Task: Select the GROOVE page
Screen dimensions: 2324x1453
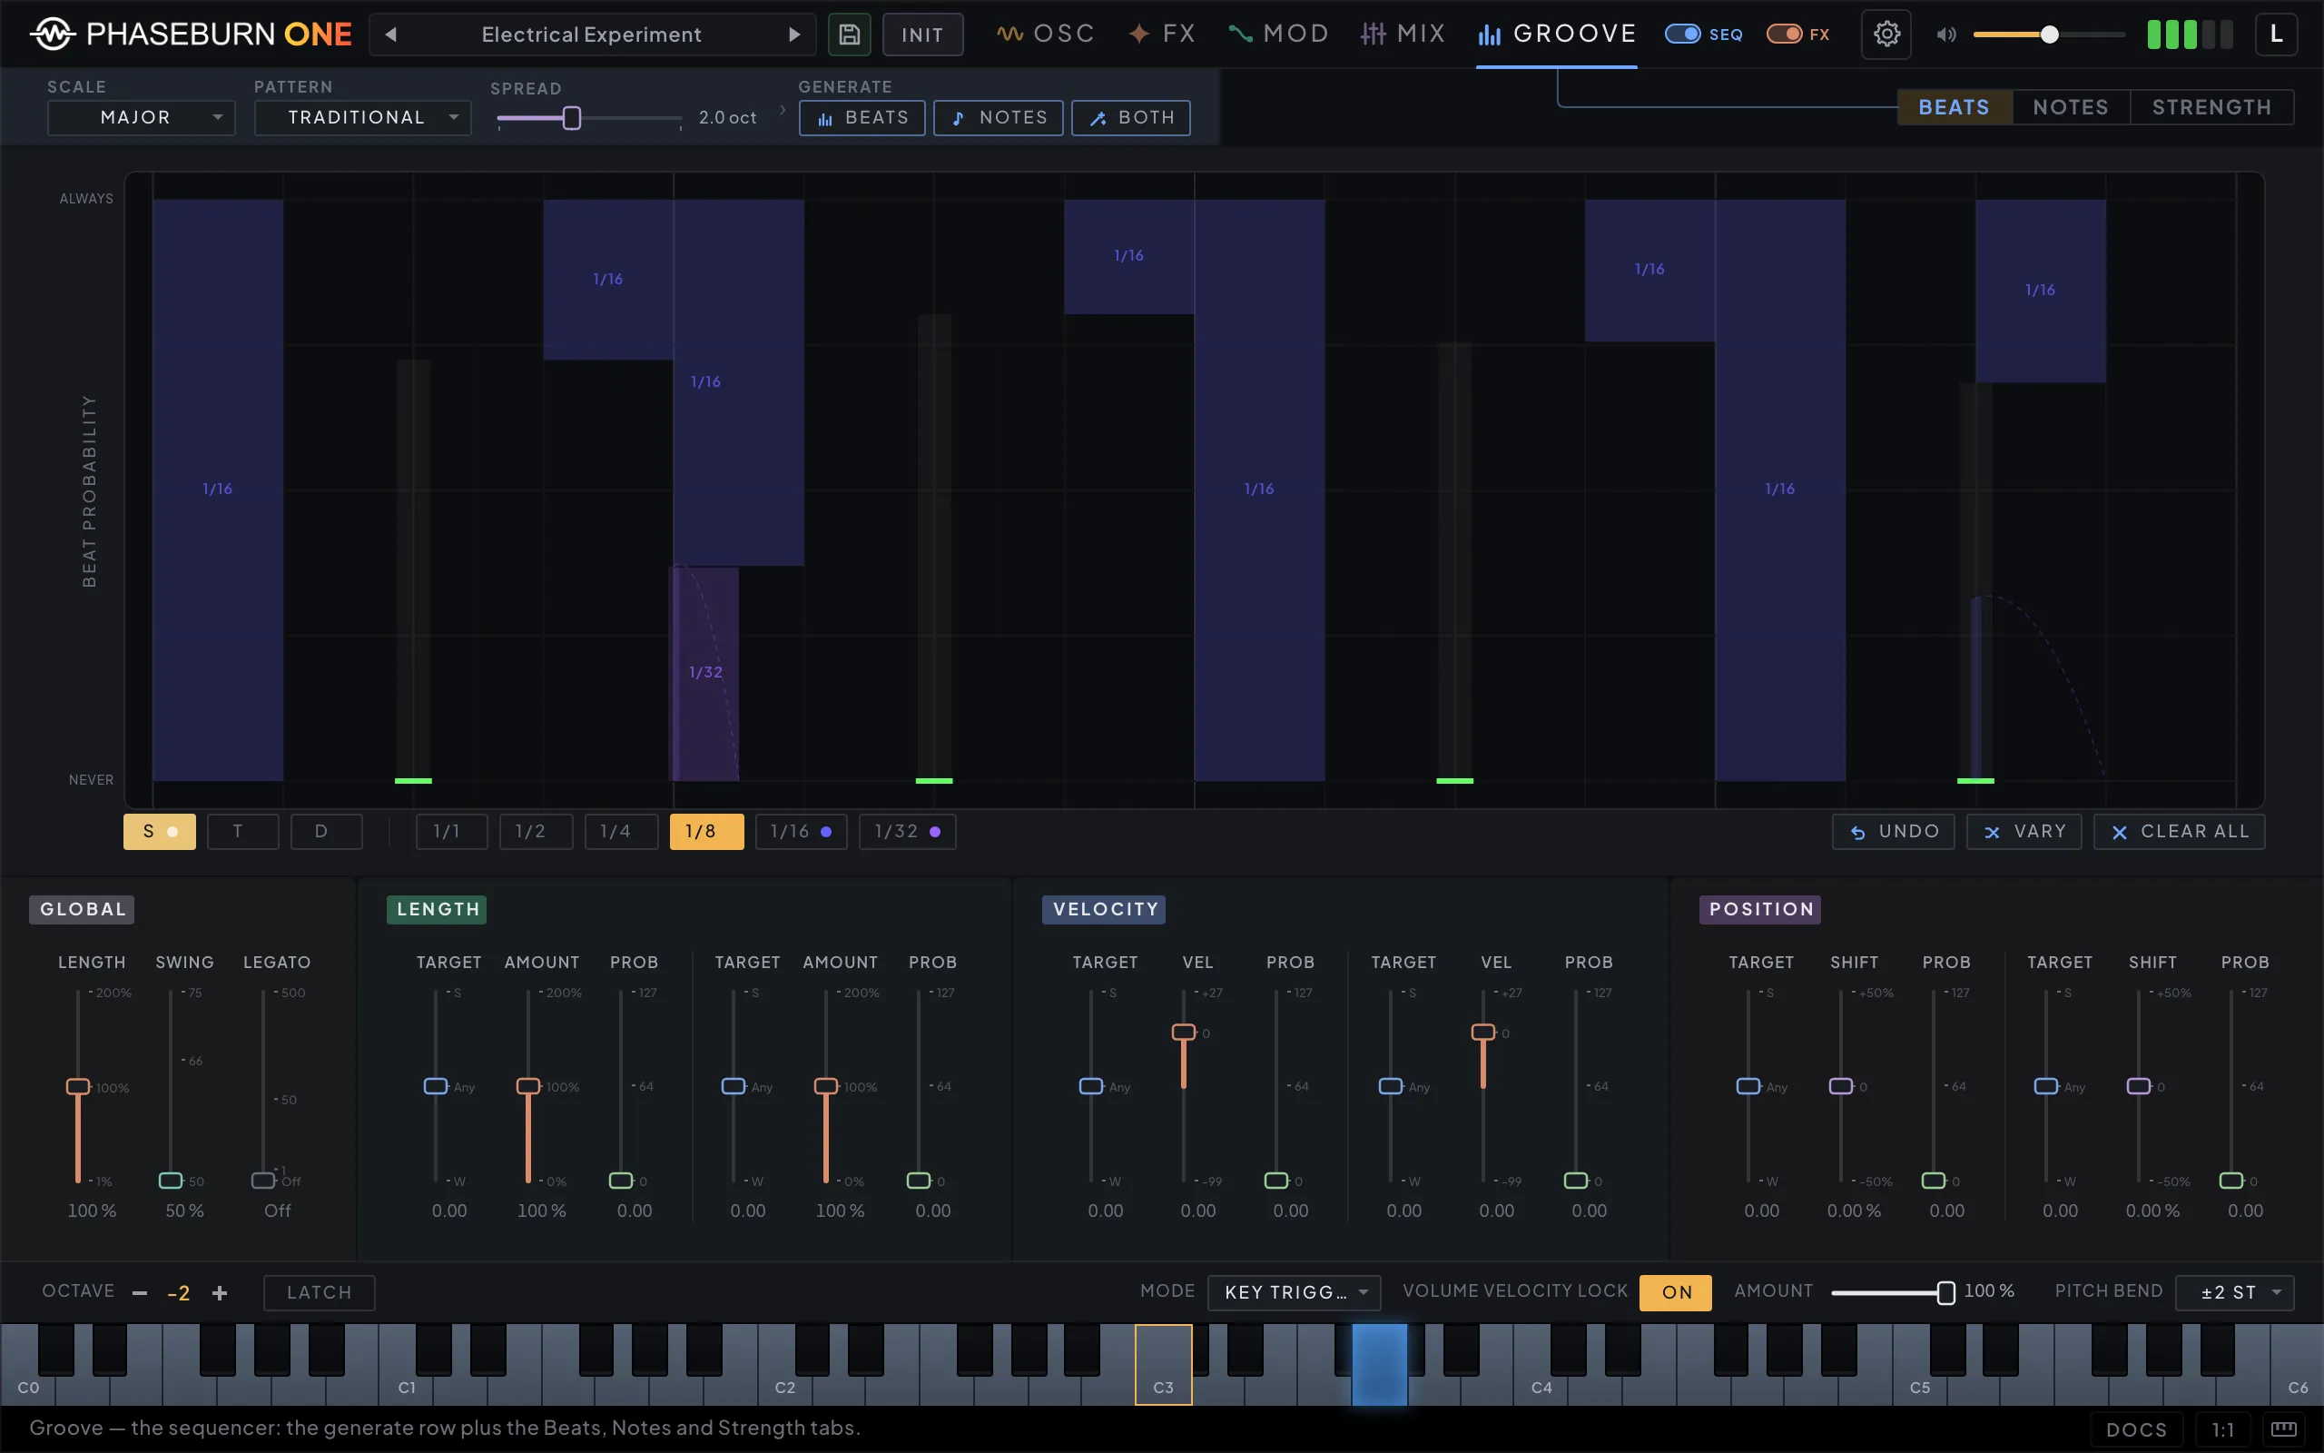Action: tap(1557, 35)
